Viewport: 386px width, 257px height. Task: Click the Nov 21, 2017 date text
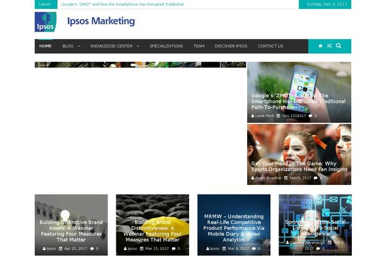tap(294, 116)
